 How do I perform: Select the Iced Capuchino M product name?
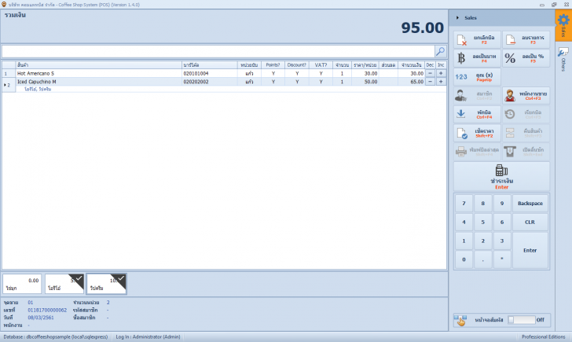click(36, 82)
